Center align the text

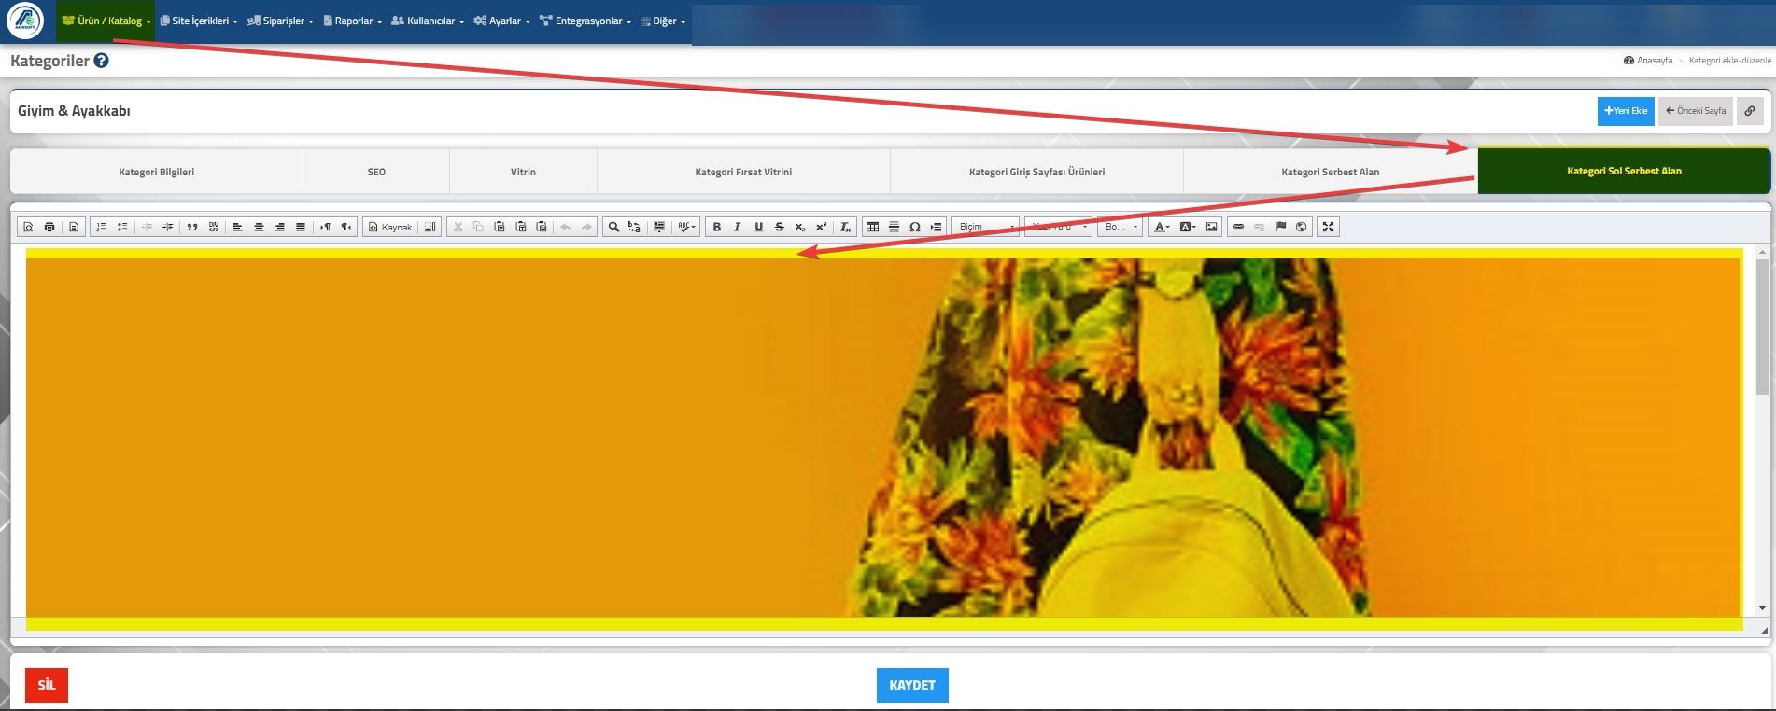coord(259,227)
